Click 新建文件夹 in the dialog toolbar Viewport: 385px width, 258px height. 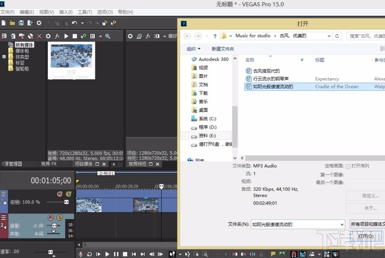point(223,49)
